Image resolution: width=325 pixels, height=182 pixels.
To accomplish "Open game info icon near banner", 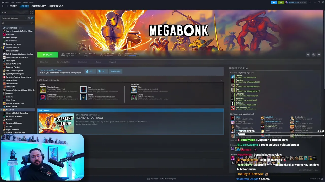I will [314, 55].
